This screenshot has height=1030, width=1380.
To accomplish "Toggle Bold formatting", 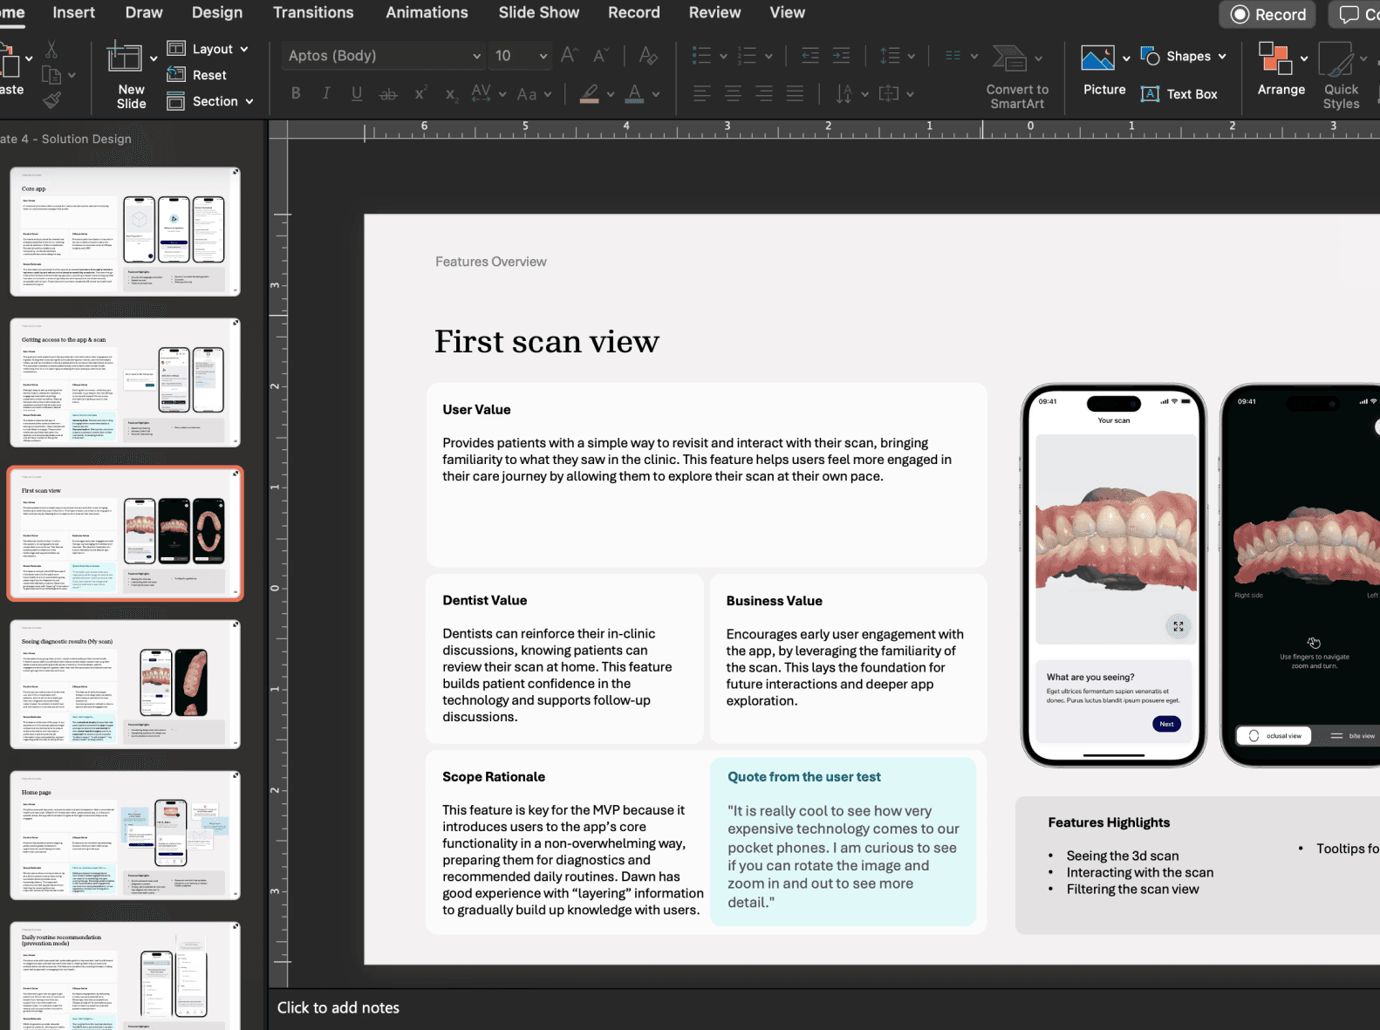I will click(296, 93).
